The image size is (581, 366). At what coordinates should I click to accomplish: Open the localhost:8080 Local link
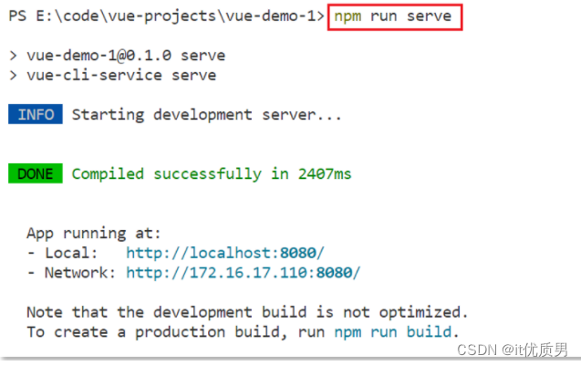click(x=225, y=253)
